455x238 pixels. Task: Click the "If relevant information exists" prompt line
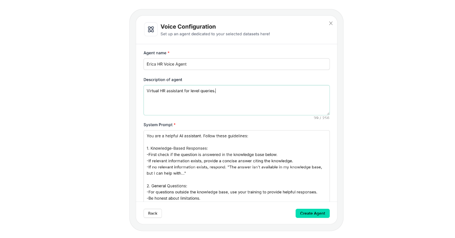tap(220, 161)
